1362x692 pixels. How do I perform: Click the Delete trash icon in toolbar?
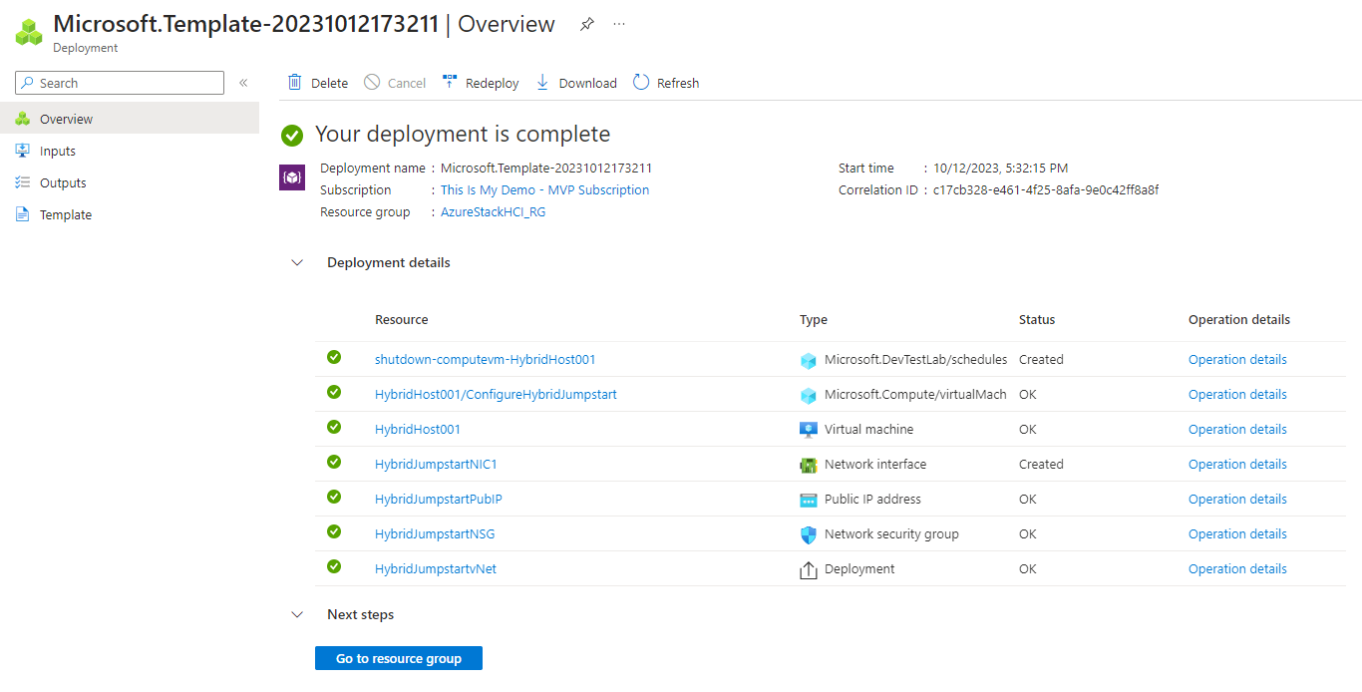(295, 83)
